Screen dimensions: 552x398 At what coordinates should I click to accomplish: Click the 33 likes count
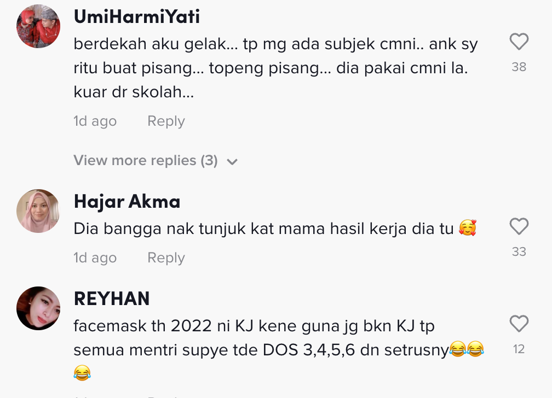519,251
